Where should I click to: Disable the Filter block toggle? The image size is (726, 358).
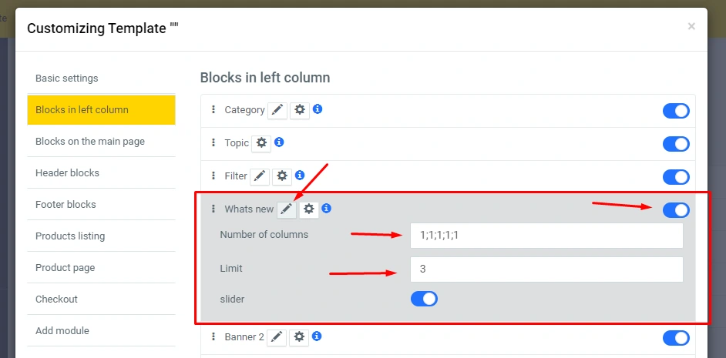point(676,177)
